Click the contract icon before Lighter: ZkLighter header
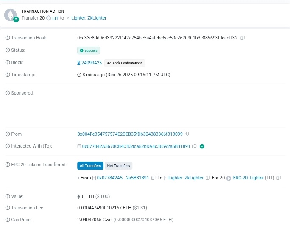 68,18
